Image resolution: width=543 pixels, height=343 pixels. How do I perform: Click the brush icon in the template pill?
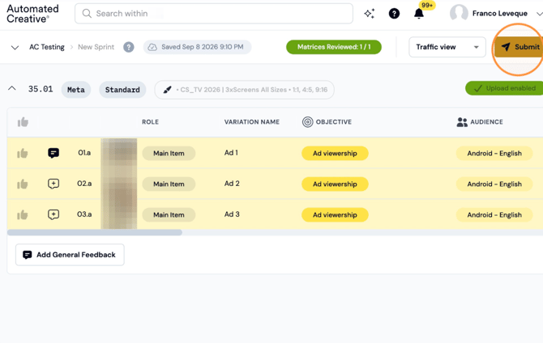tap(167, 90)
